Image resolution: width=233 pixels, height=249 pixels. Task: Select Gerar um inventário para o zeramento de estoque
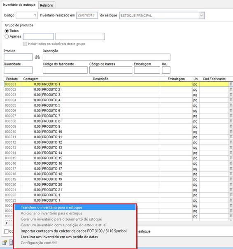coord(75,219)
